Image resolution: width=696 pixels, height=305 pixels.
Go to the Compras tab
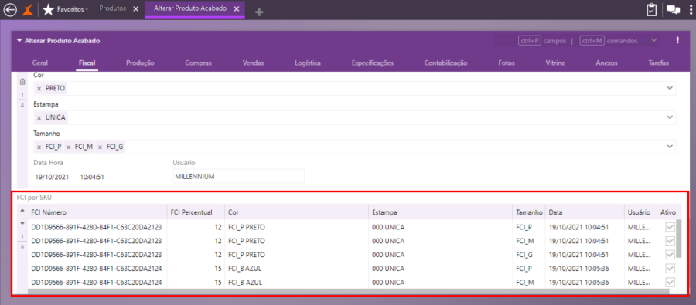199,63
